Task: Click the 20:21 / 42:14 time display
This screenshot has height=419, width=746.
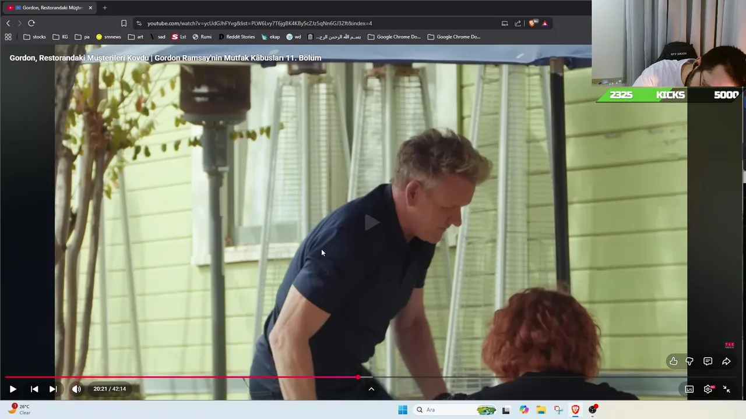Action: point(110,389)
